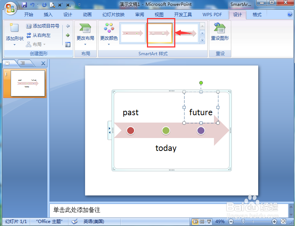Click the 更改布局 icon
This screenshot has width=295, height=226.
(x=85, y=28)
